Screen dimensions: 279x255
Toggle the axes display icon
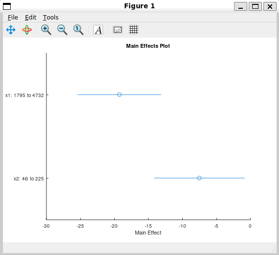click(118, 30)
